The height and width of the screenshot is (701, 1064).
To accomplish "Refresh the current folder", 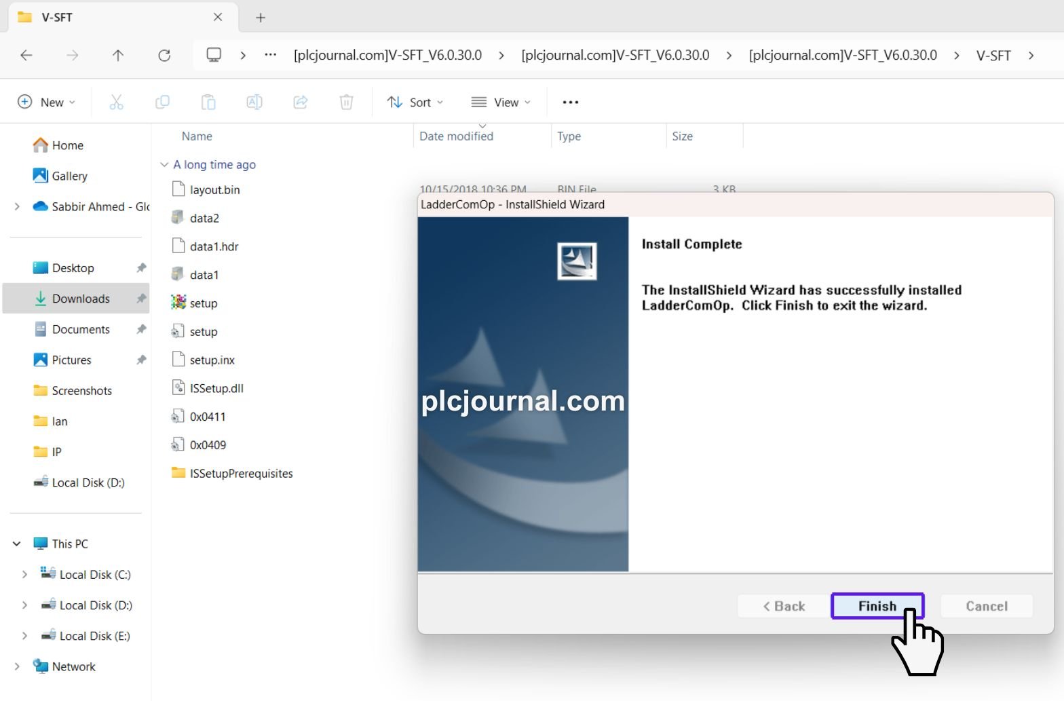I will [164, 56].
